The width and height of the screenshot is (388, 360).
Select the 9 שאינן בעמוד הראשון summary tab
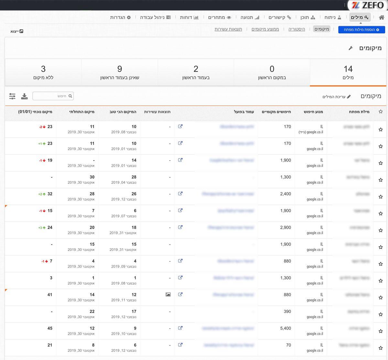(120, 72)
